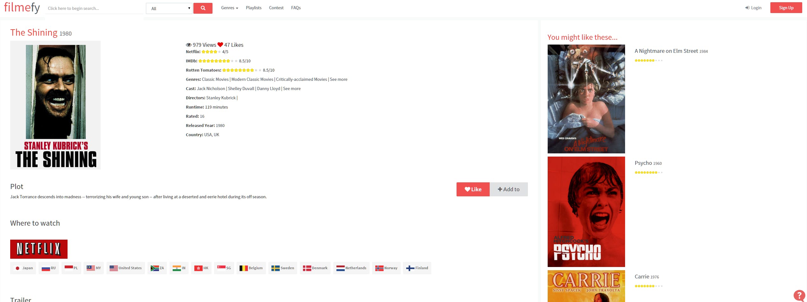Click the Login link
Screen dimensions: 807x302
click(753, 8)
